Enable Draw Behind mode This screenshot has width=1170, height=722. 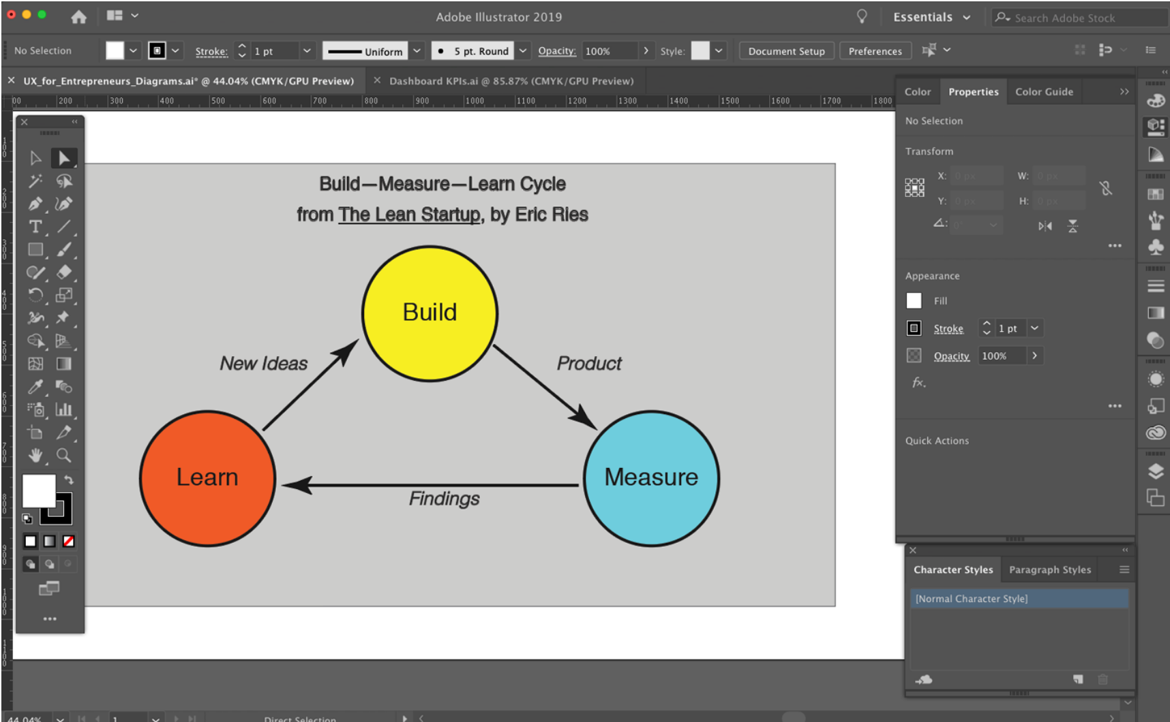(x=50, y=564)
